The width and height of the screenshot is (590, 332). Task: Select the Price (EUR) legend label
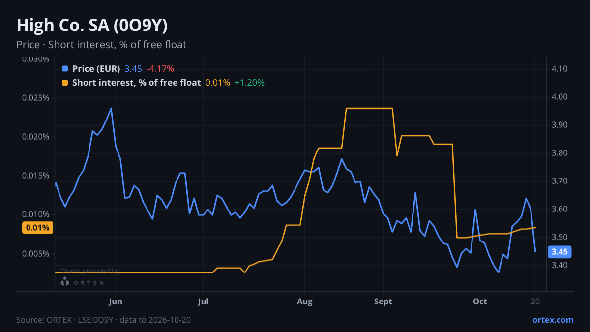pos(96,69)
